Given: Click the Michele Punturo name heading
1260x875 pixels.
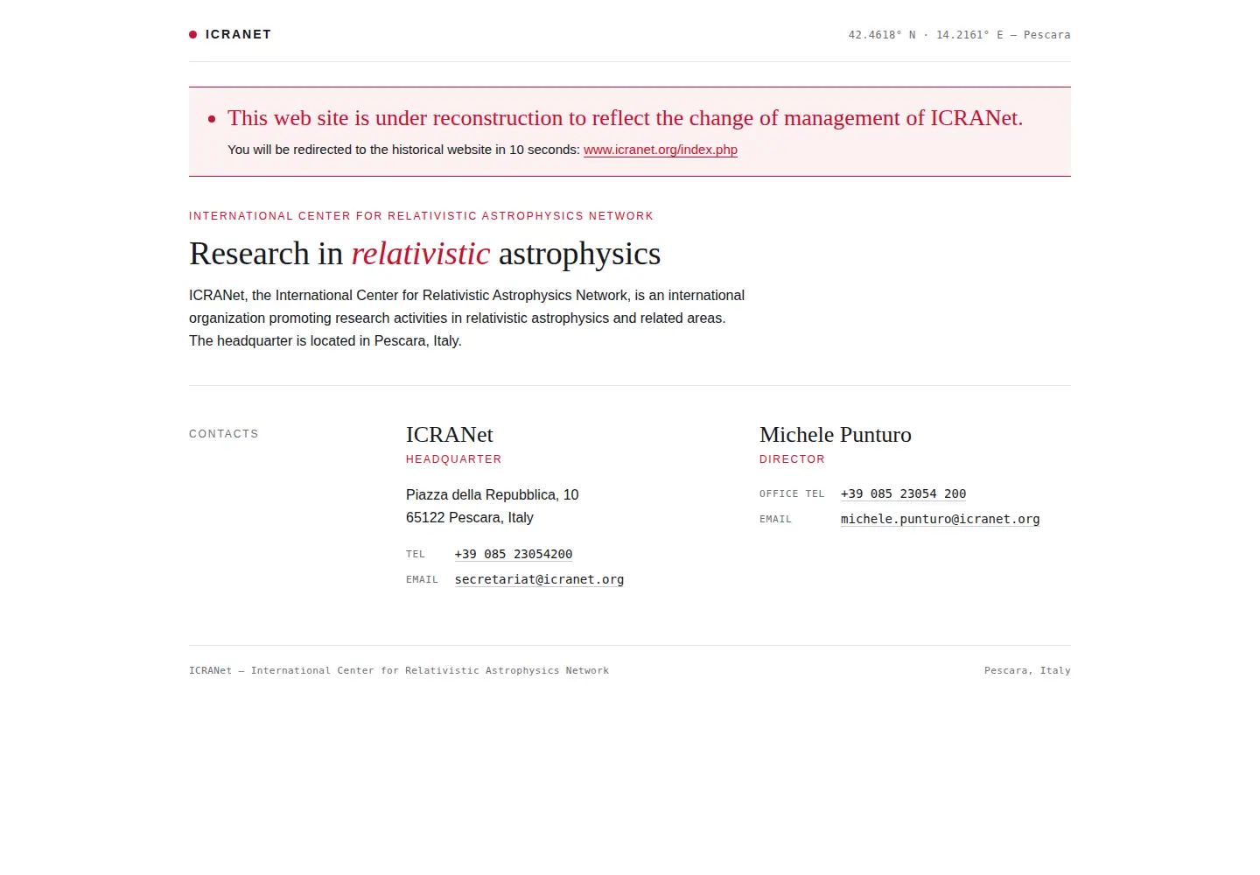Looking at the screenshot, I should click(835, 435).
